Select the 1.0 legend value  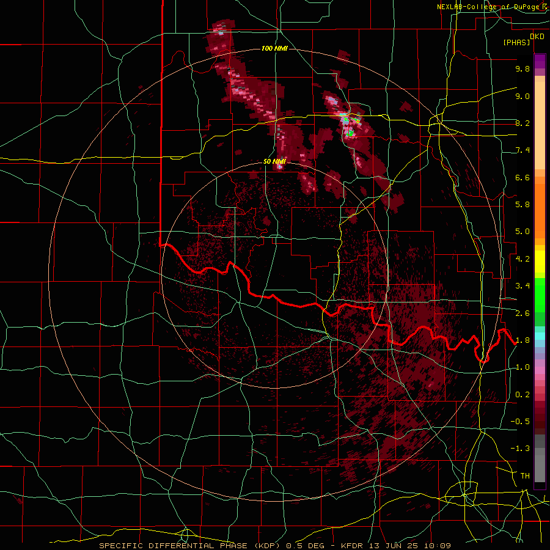click(522, 367)
